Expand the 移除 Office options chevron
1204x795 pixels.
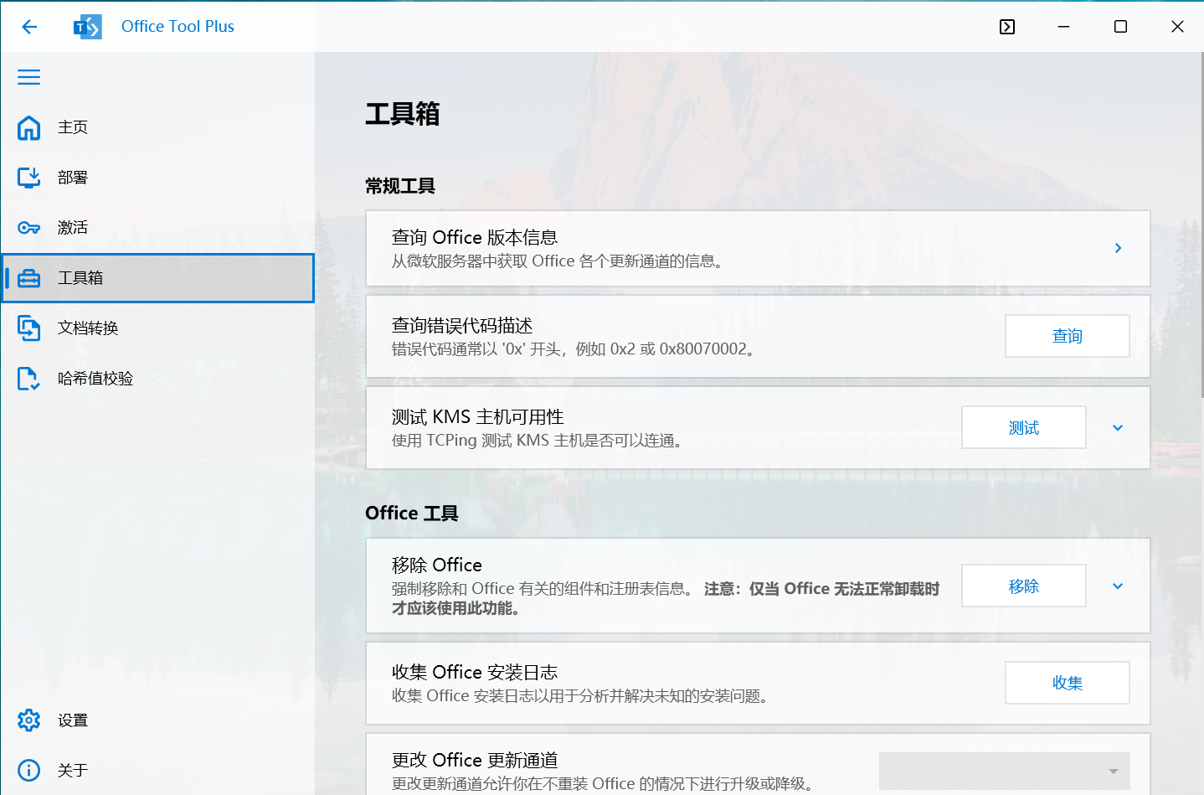pos(1118,586)
